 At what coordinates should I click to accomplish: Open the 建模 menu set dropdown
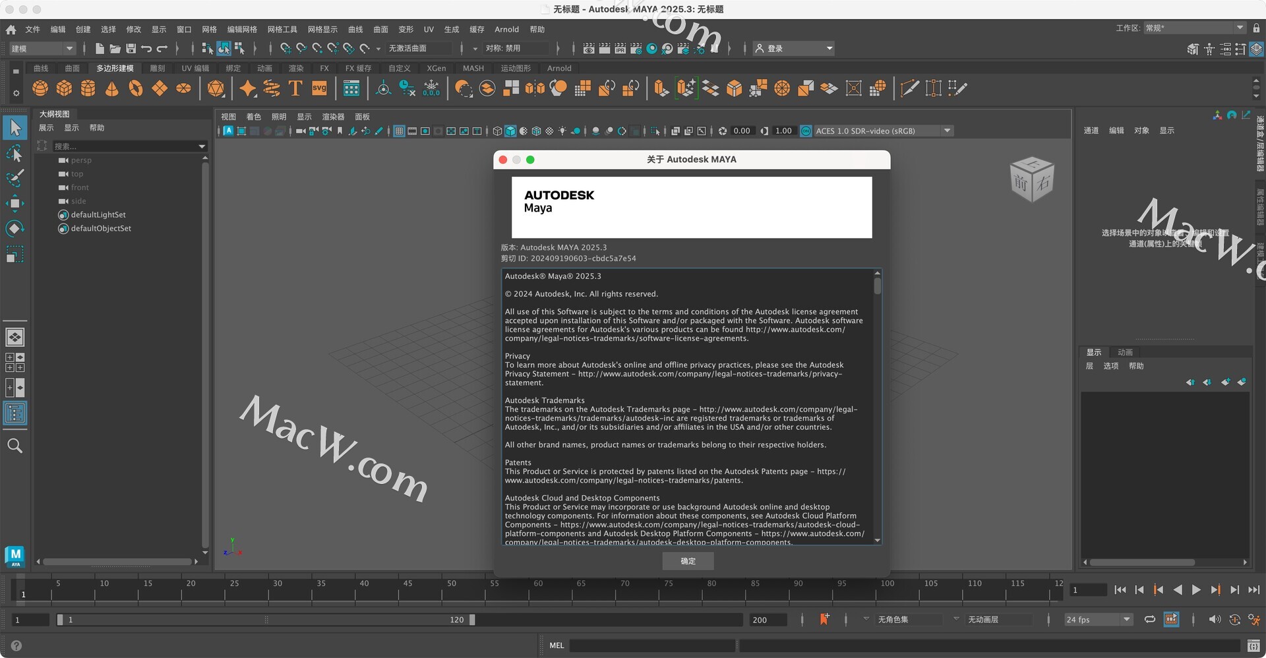[x=42, y=48]
